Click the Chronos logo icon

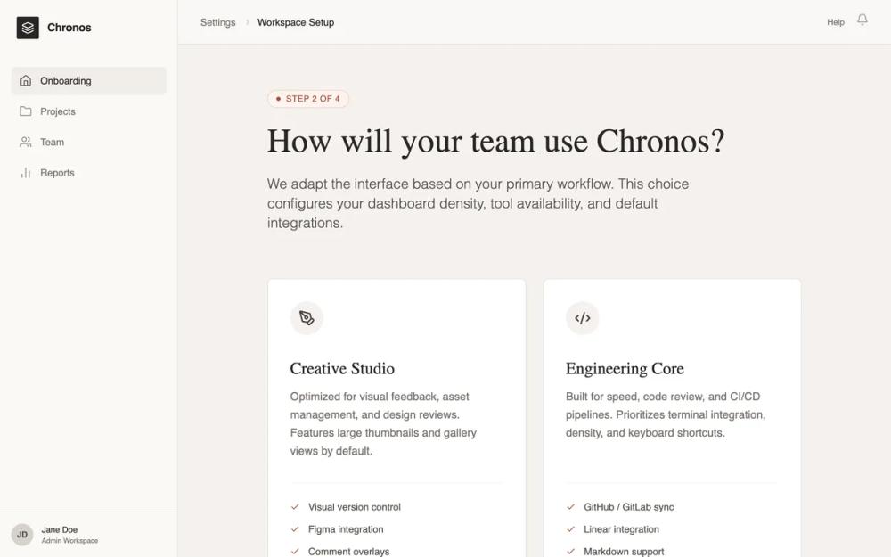point(26,27)
